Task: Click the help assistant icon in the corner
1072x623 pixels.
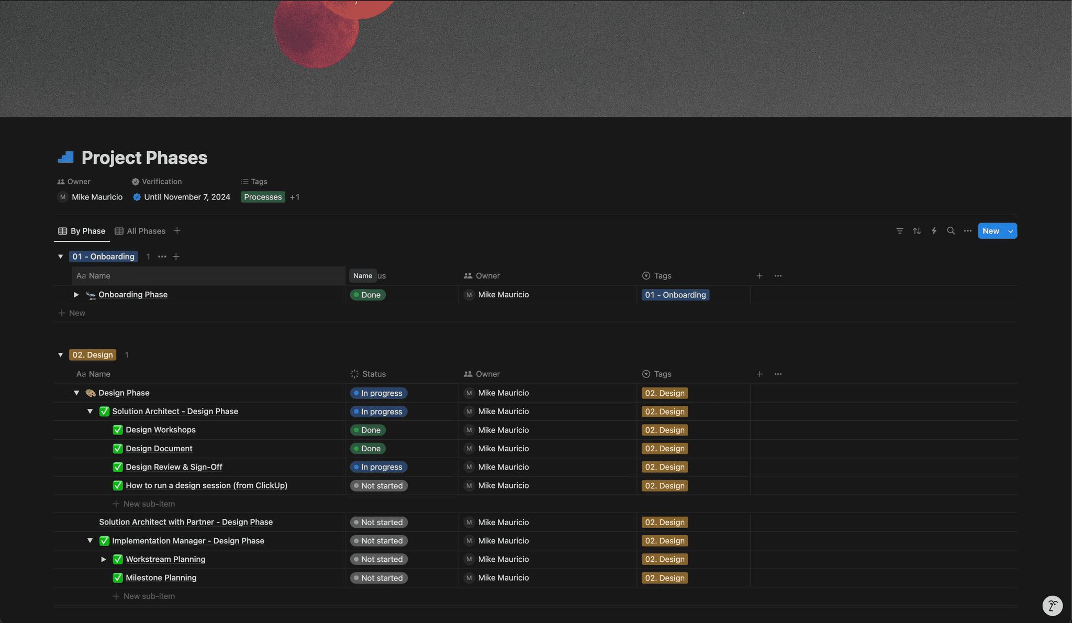Action: [x=1052, y=606]
